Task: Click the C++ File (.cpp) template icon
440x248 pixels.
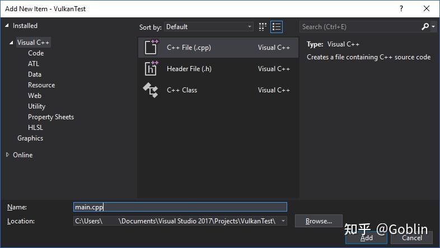Action: (152, 48)
